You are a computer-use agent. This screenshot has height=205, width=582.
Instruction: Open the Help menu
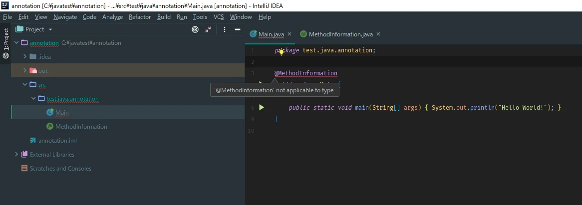tap(265, 17)
